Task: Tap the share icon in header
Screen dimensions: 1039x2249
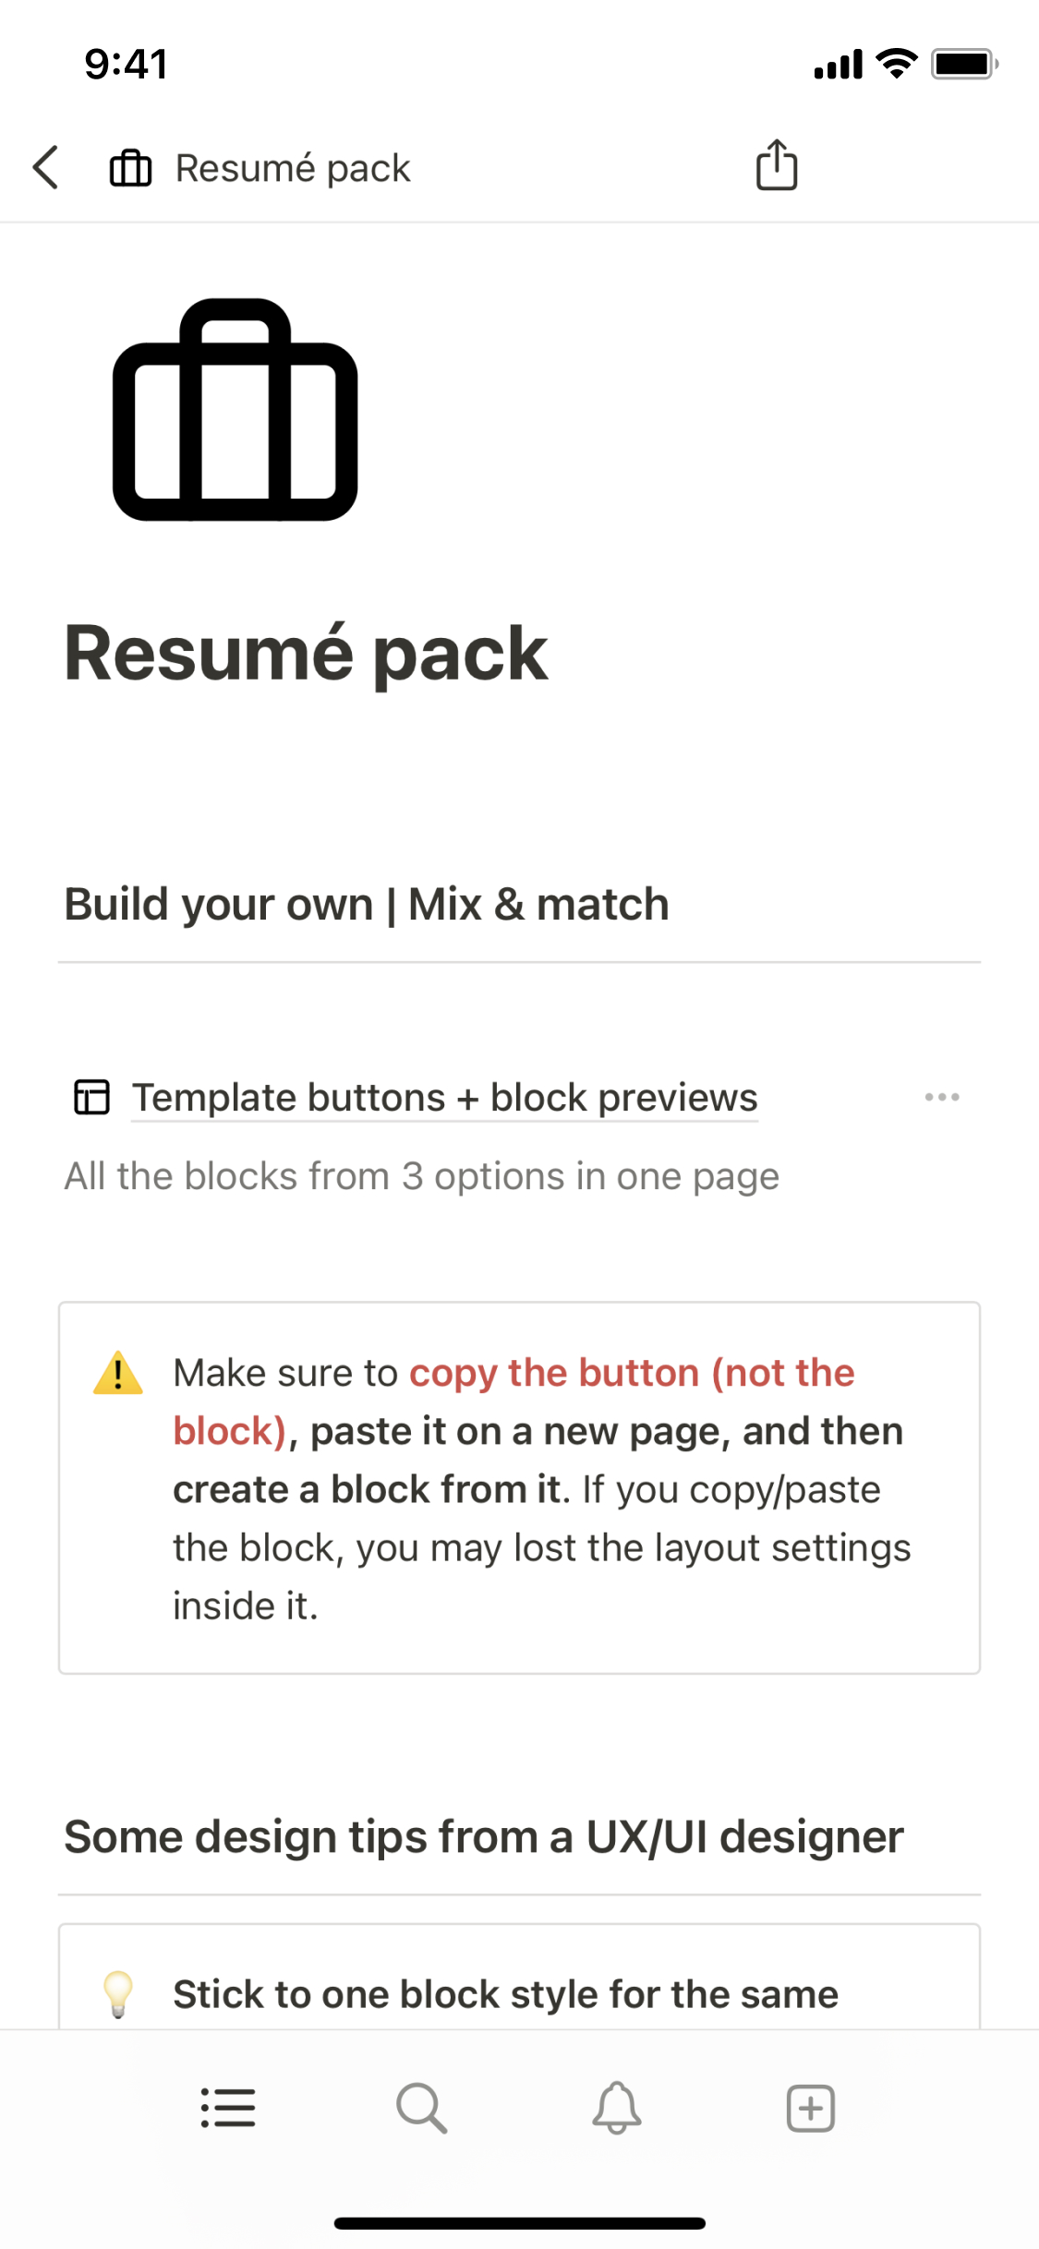Action: point(777,166)
